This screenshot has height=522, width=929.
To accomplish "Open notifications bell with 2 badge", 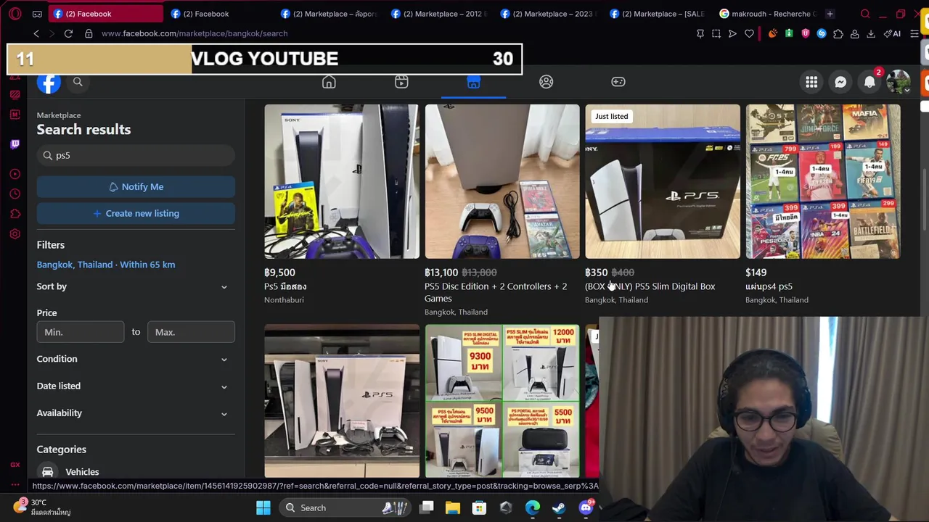I will [869, 82].
